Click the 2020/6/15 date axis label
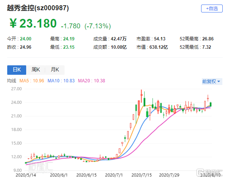The height and width of the screenshot is (179, 225). (87, 175)
